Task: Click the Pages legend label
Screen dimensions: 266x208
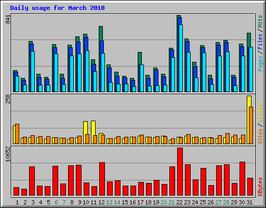Action: [x=260, y=63]
